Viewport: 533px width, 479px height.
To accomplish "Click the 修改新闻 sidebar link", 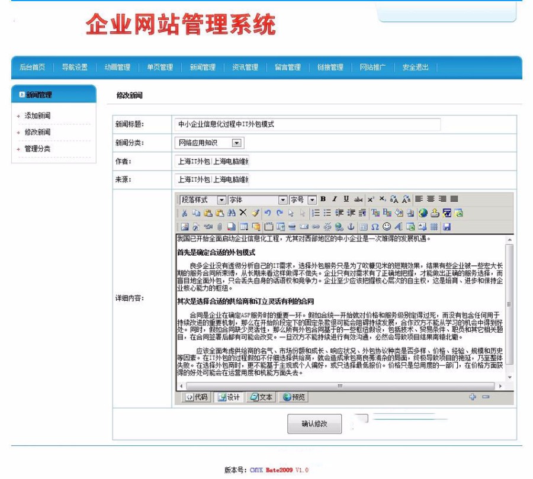I will click(x=37, y=132).
